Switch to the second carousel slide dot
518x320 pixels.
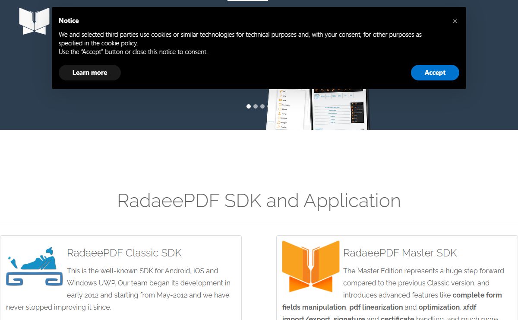click(x=256, y=106)
